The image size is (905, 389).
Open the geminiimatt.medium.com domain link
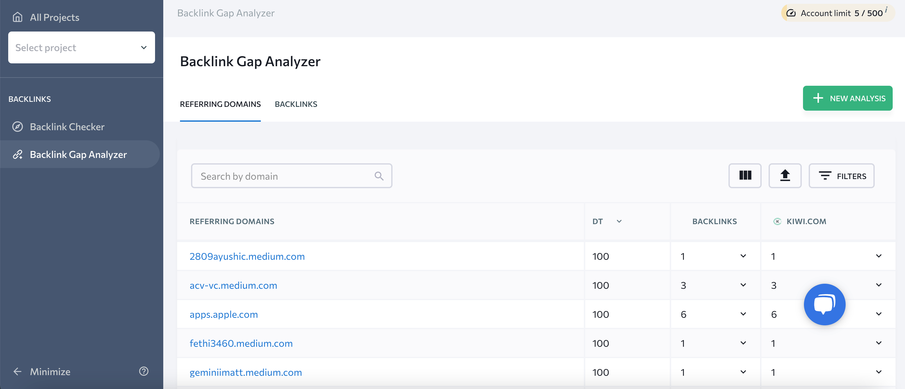[x=246, y=372]
